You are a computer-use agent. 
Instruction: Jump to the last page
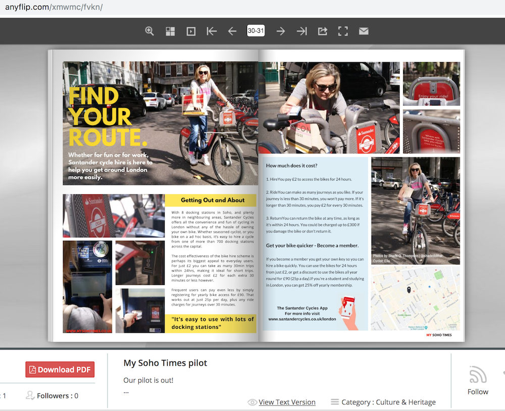pyautogui.click(x=301, y=31)
